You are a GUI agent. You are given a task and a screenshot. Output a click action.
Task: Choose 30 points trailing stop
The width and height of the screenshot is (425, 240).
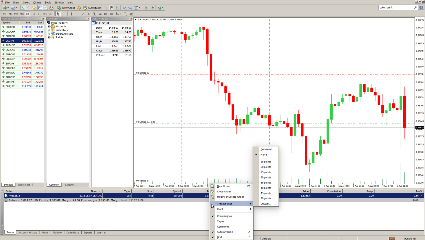coord(266,177)
